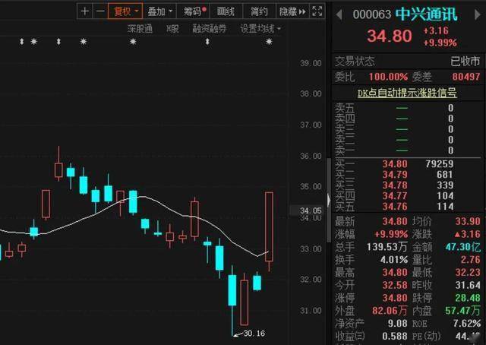Click 买四 price 34.77 row
Viewport: 486px width, 345px height.
click(x=408, y=196)
